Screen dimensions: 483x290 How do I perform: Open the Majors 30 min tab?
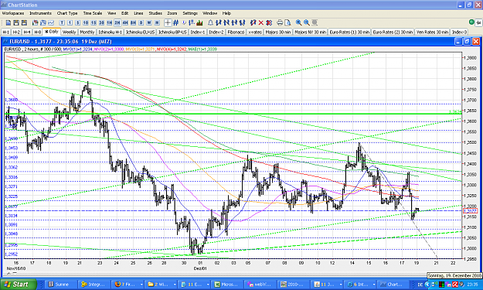click(x=278, y=32)
